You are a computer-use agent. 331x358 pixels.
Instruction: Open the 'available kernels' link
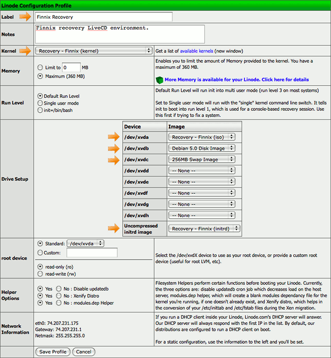pos(197,51)
